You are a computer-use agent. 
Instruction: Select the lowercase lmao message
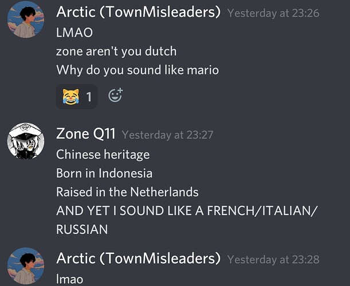click(70, 279)
